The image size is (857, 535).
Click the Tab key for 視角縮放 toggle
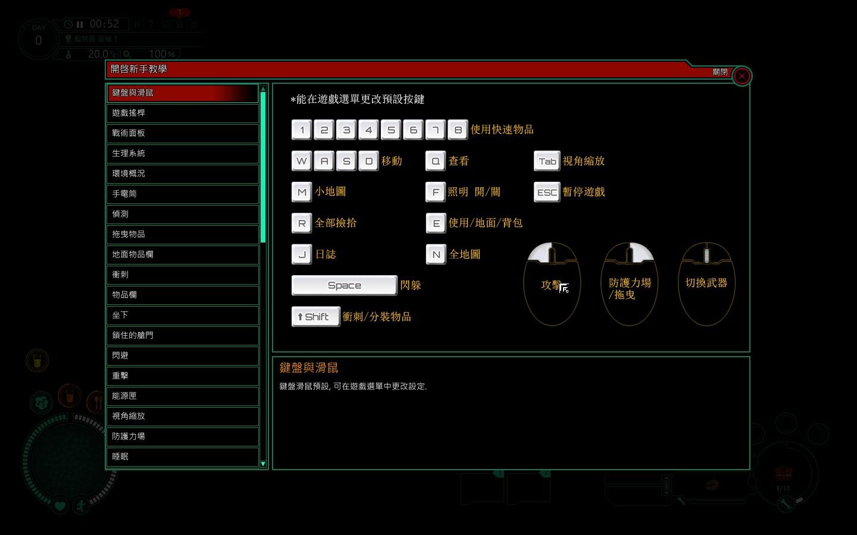coord(546,160)
